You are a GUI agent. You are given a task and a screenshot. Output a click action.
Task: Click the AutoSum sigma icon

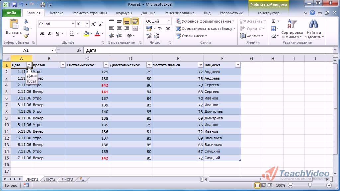click(273, 21)
